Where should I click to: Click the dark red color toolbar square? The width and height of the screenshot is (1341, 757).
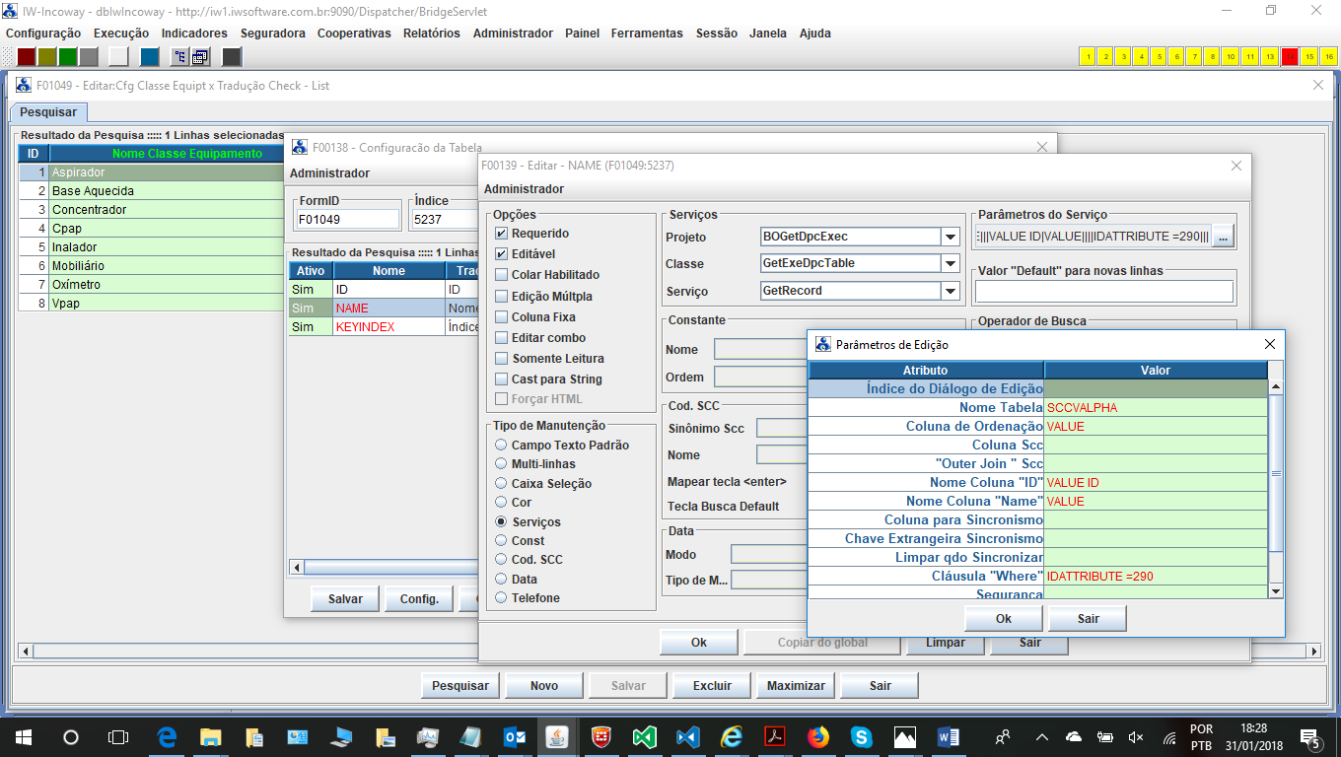click(27, 56)
